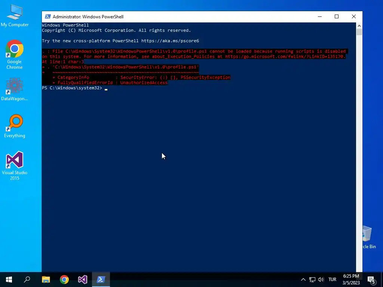Close the PowerShell window
383x287 pixels.
click(354, 16)
